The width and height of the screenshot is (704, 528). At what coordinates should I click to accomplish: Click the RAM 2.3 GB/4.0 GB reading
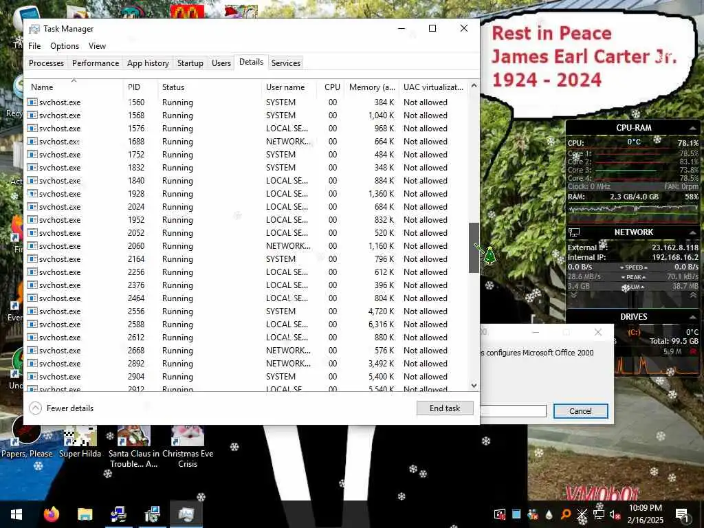pyautogui.click(x=634, y=197)
